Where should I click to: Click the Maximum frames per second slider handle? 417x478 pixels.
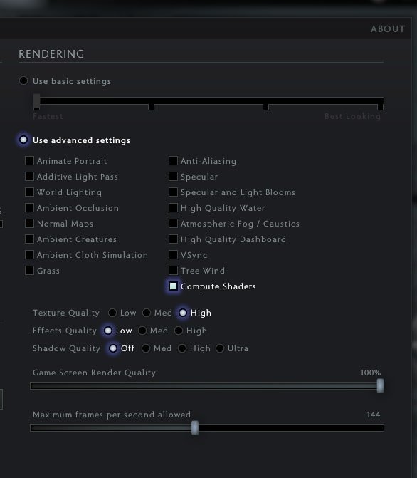195,427
